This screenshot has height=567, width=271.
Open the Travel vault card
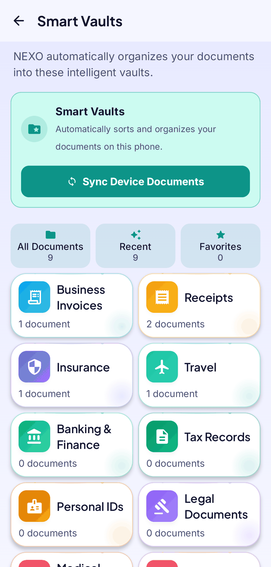pyautogui.click(x=199, y=375)
